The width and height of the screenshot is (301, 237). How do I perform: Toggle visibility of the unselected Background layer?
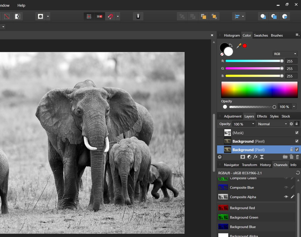[297, 141]
